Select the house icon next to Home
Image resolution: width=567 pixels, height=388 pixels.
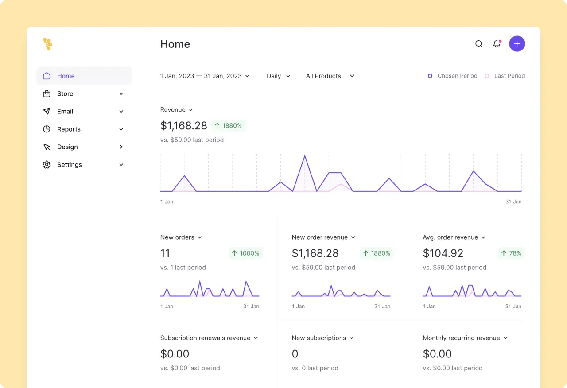tap(47, 76)
